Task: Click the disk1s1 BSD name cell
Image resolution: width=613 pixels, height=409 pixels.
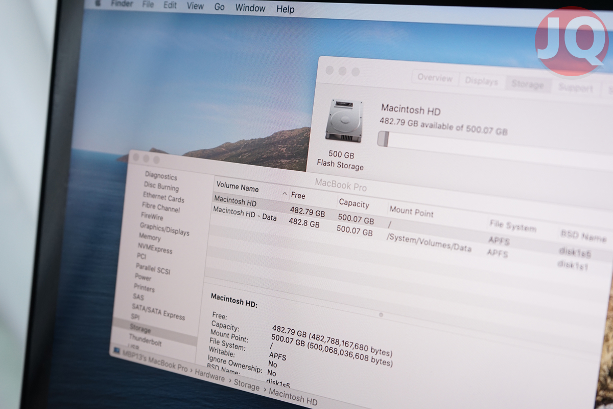Action: coord(573,264)
